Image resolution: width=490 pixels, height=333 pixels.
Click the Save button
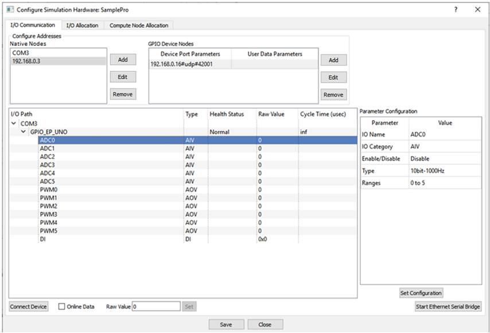coord(226,324)
